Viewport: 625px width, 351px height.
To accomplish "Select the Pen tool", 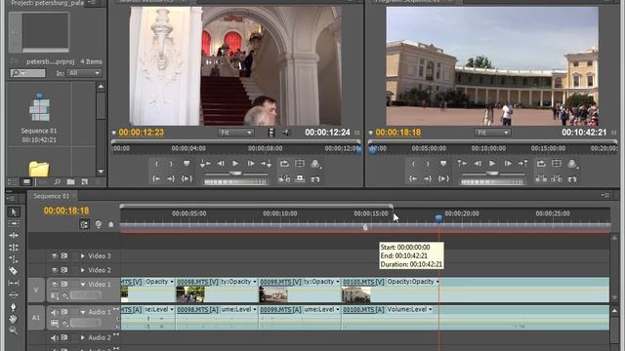I will coord(13,307).
